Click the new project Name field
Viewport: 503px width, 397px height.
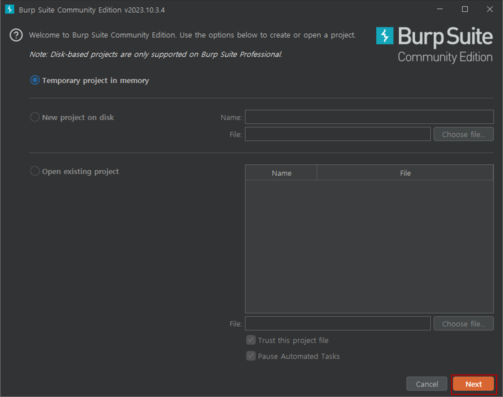369,117
